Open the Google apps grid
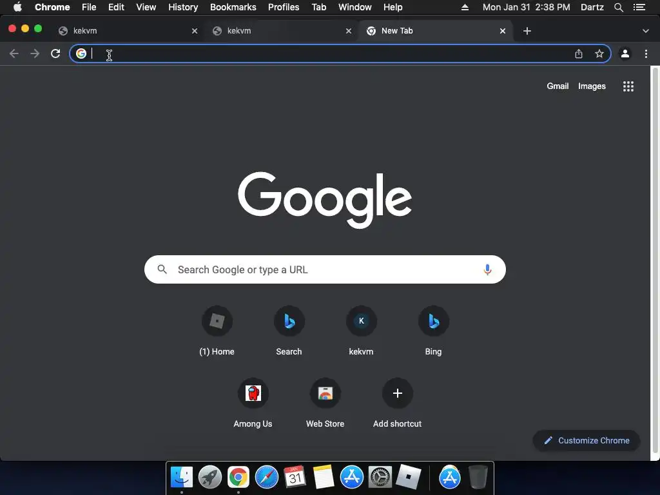 tap(628, 86)
